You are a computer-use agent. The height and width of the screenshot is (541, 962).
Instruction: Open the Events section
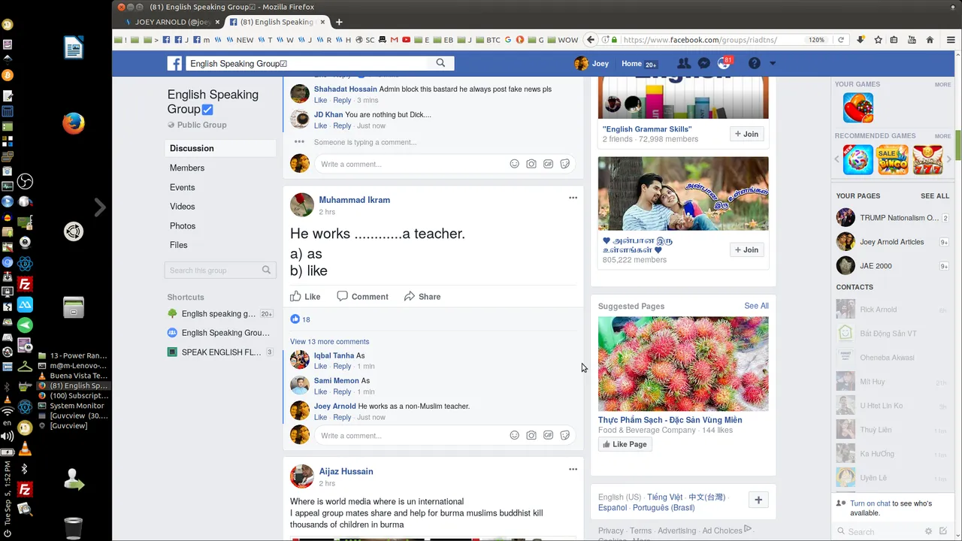click(x=182, y=188)
